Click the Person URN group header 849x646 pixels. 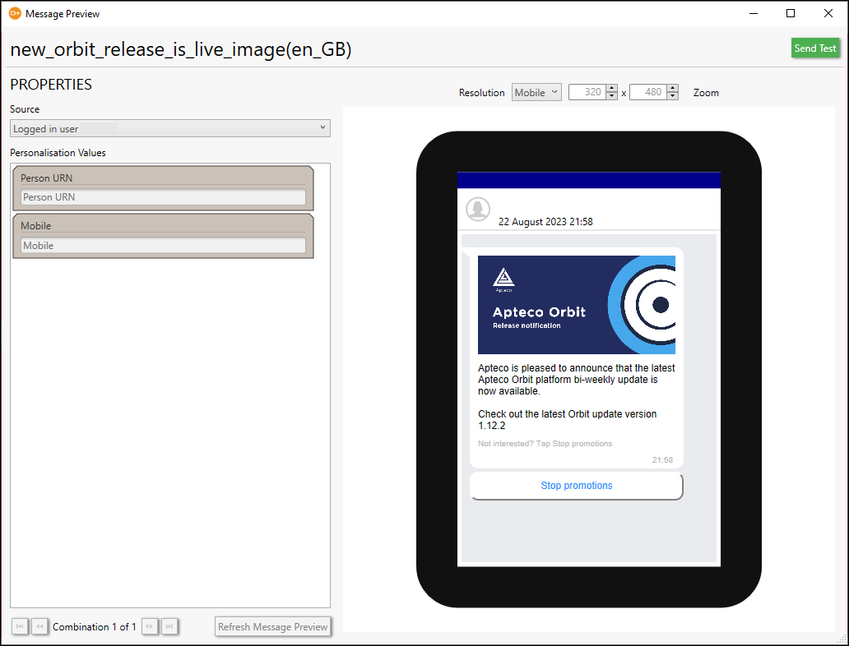47,178
